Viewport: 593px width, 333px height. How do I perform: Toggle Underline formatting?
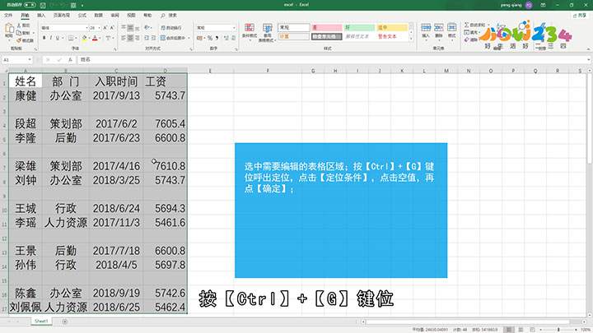58,38
